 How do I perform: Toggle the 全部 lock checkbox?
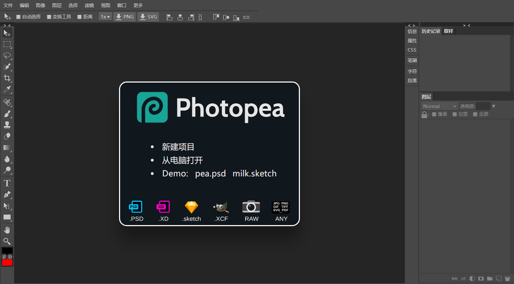coord(475,114)
